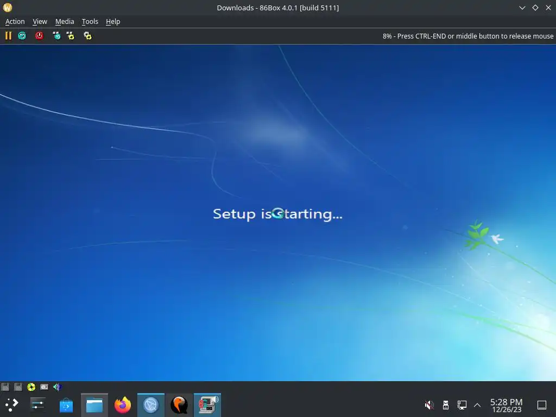Switch to the blue globe taskbar app
Image resolution: width=556 pixels, height=417 pixels.
click(x=151, y=405)
